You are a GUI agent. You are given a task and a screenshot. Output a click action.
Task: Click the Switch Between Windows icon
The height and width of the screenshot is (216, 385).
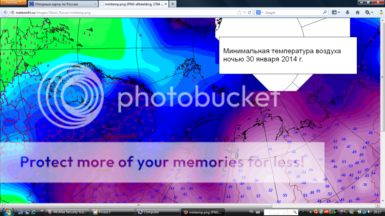27,212
